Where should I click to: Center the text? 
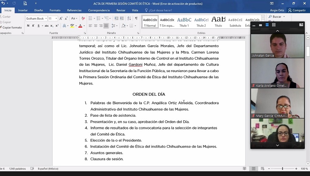[x=96, y=26]
